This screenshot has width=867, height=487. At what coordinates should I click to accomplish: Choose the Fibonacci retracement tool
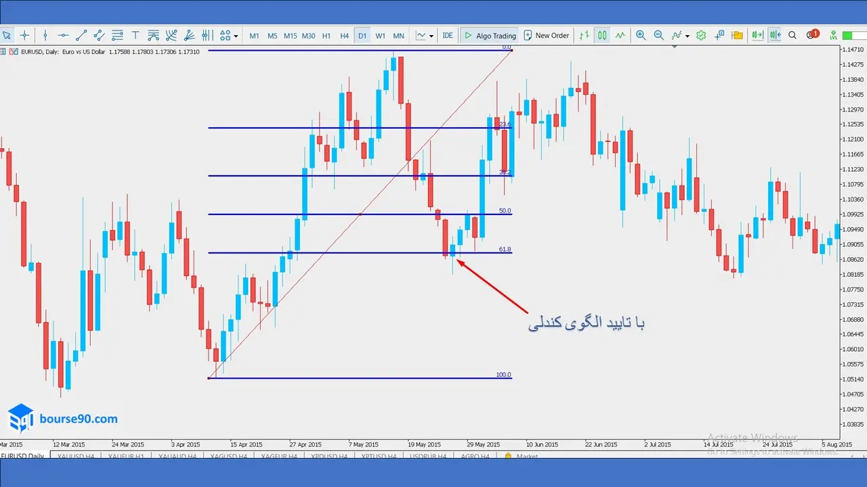click(x=117, y=35)
